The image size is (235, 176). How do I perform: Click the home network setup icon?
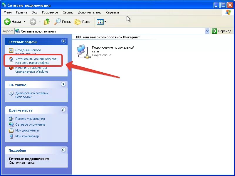pyautogui.click(x=11, y=59)
